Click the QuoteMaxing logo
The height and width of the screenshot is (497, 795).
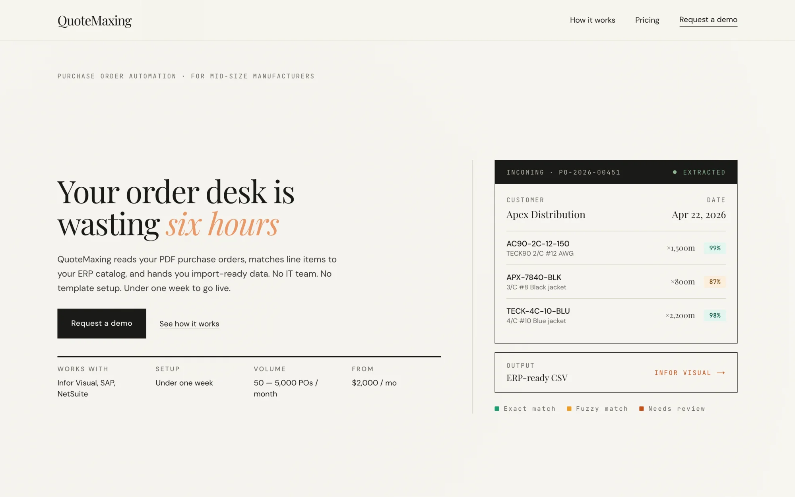tap(95, 21)
